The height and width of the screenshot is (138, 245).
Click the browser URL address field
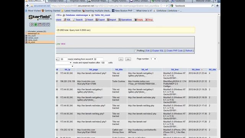click(x=106, y=6)
